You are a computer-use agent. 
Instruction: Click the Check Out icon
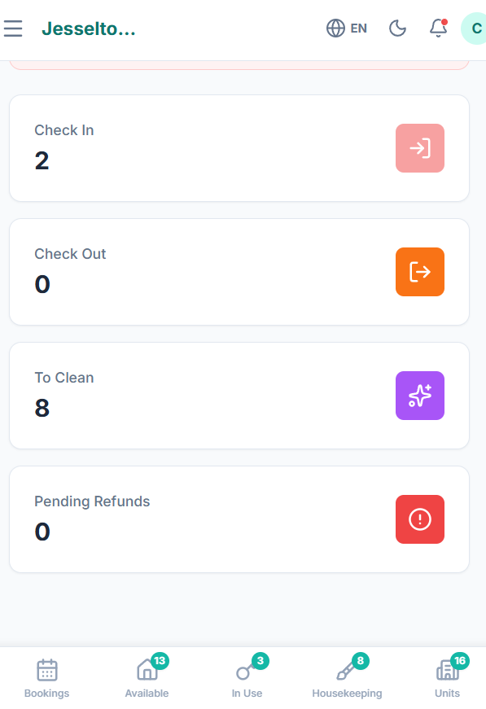[x=419, y=272]
